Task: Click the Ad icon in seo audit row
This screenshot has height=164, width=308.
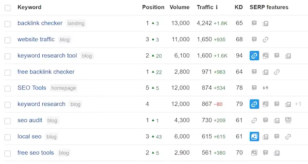Action: pos(288,120)
